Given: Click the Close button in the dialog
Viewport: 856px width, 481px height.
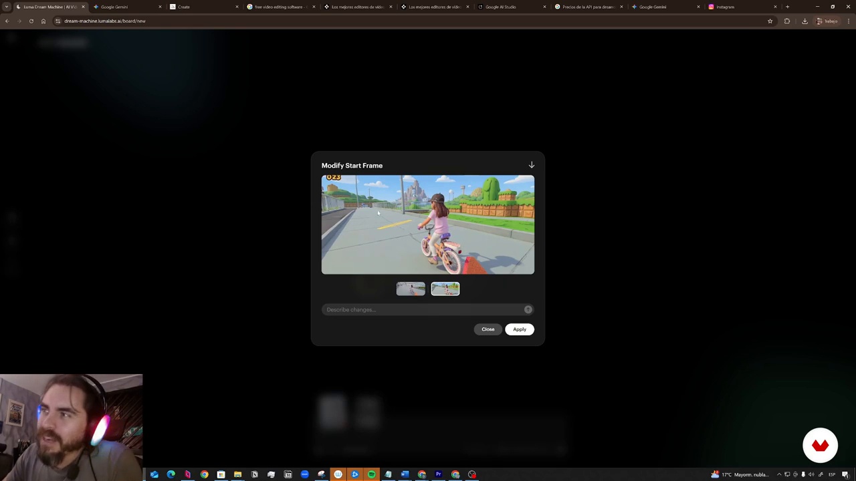Looking at the screenshot, I should [x=488, y=329].
